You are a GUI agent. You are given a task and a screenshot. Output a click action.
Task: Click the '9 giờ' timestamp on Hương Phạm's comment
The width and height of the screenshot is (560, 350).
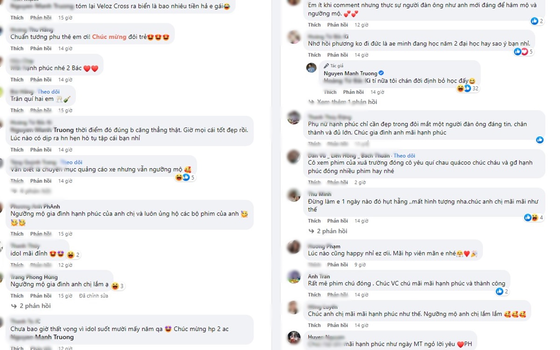[x=361, y=265]
